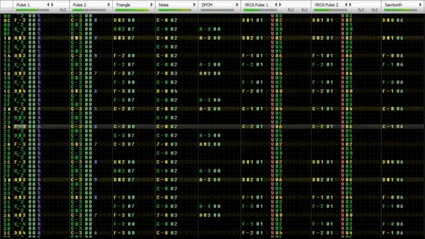Expand DPCM channel effect columns arrow
425x239 pixels.
point(237,5)
